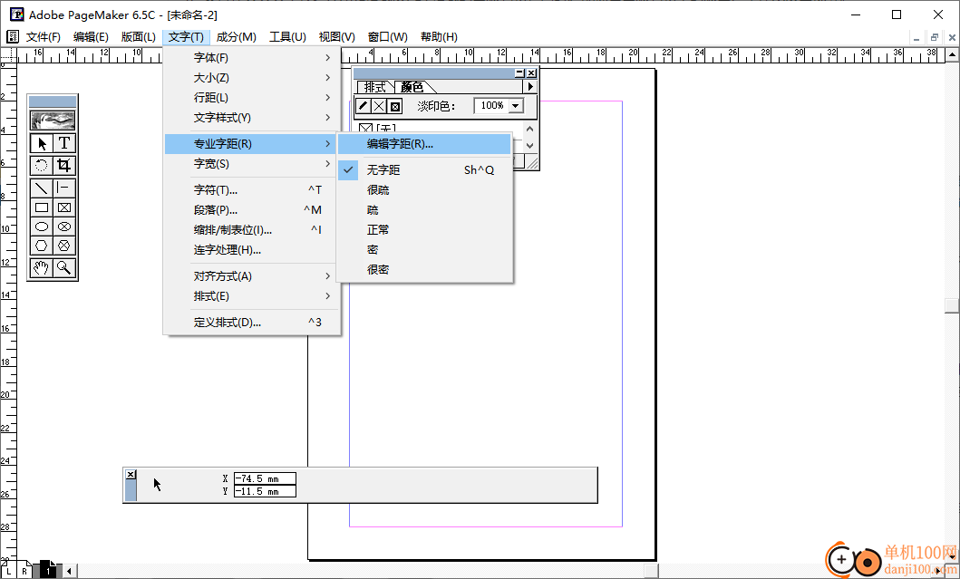Select the Pointer tool in the toolbox
This screenshot has width=960, height=579.
(x=42, y=143)
